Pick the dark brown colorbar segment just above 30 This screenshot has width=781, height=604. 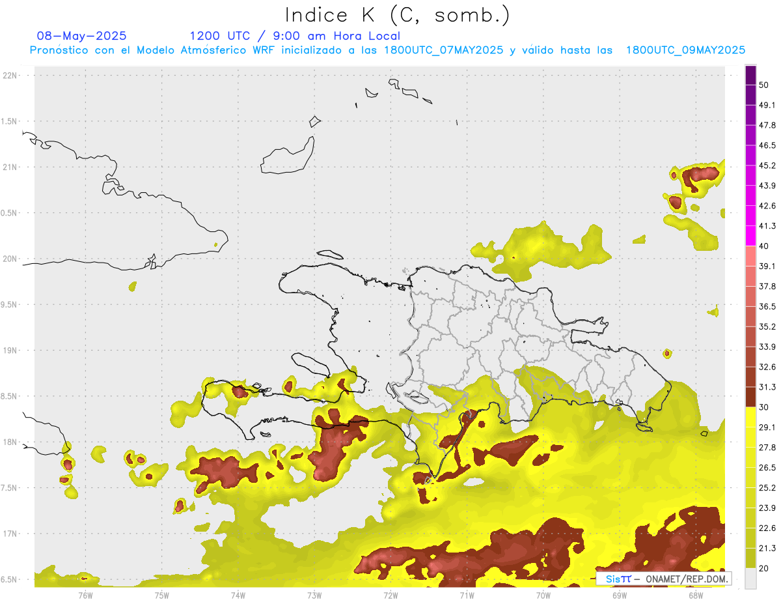(750, 397)
